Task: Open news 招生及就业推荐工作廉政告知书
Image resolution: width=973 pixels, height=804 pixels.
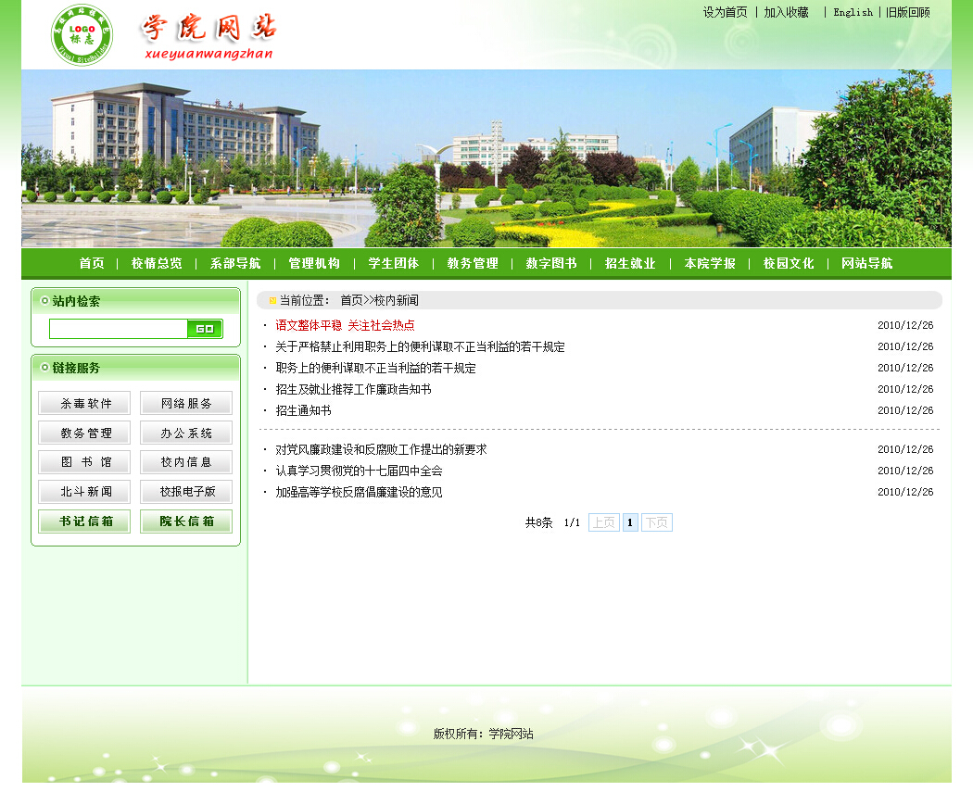Action: (x=353, y=389)
